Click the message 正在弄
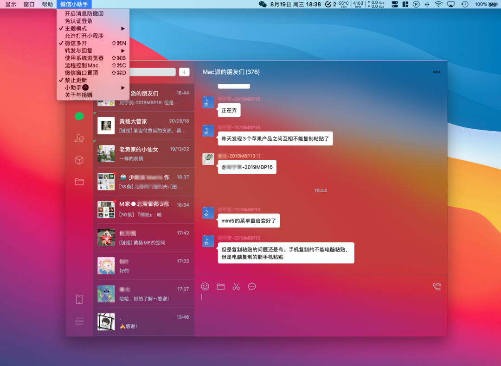Image resolution: width=501 pixels, height=366 pixels. point(229,110)
